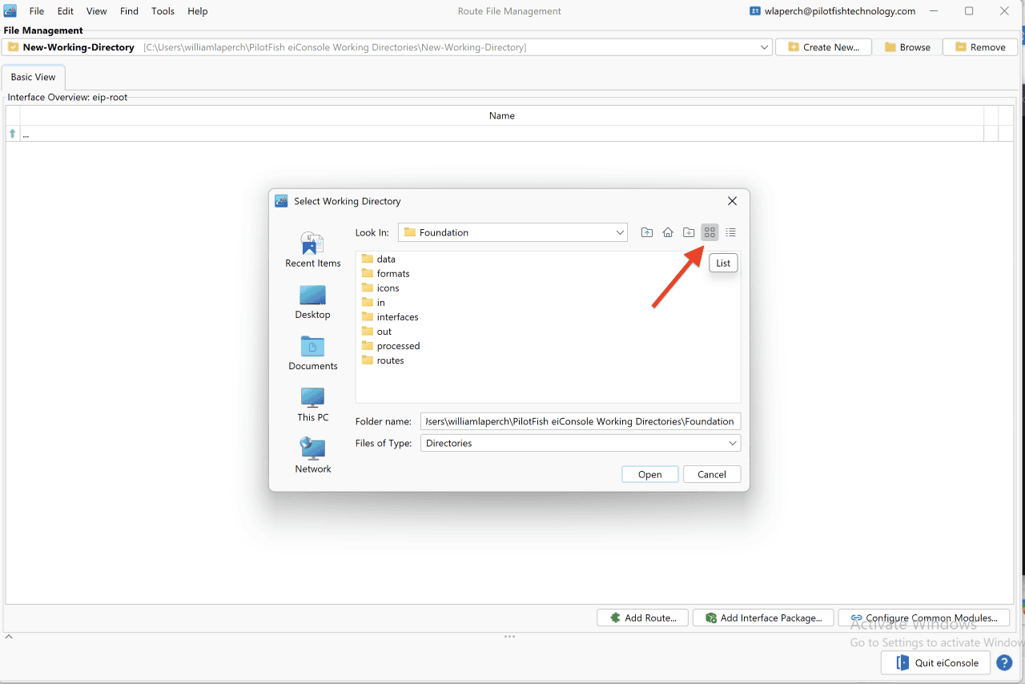The height and width of the screenshot is (684, 1025).
Task: Click the Up One Level folder icon
Action: tap(647, 232)
